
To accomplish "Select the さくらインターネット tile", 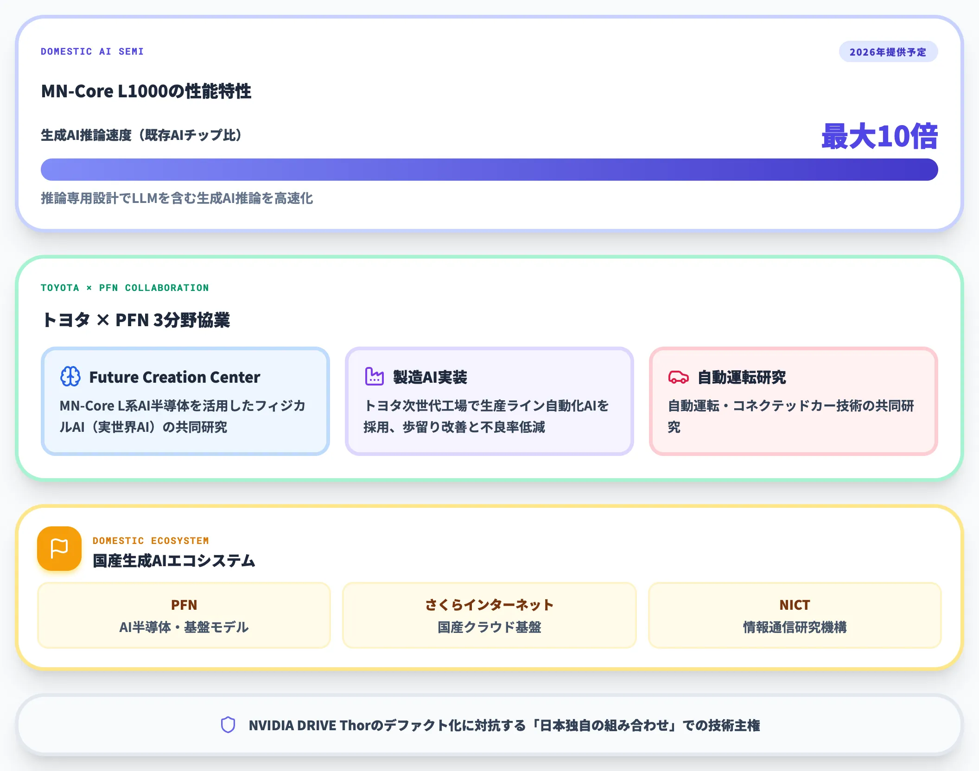I will tap(489, 615).
